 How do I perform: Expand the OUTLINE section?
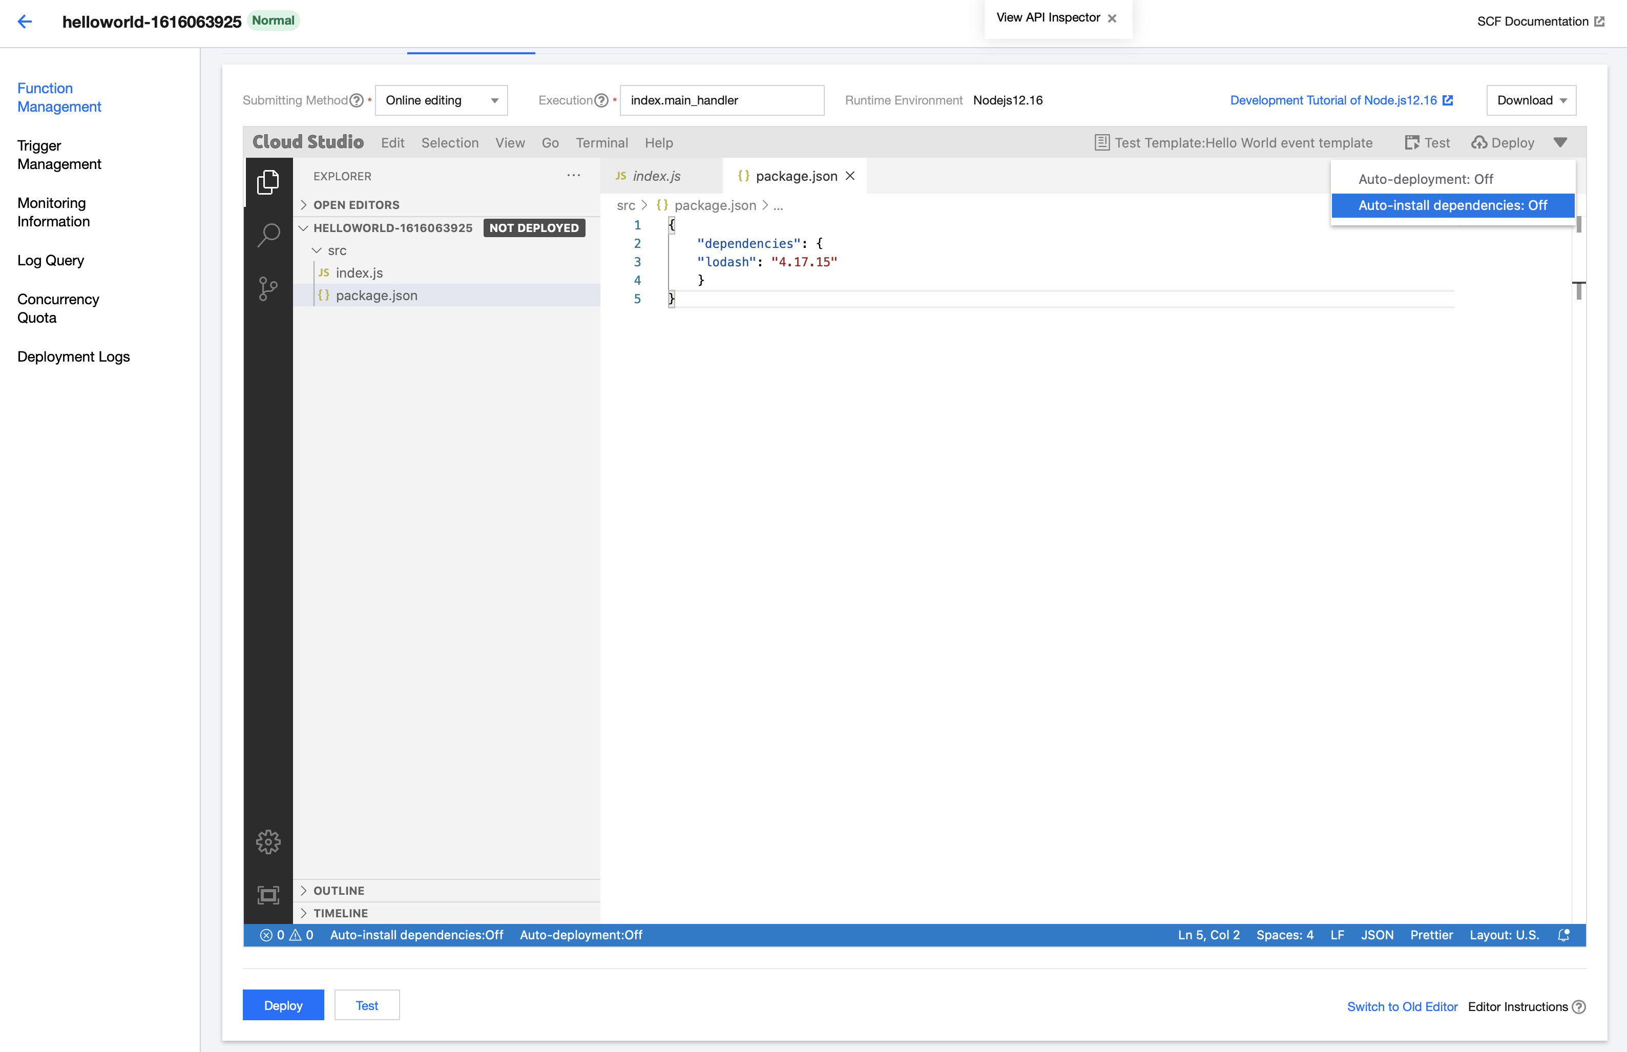338,890
